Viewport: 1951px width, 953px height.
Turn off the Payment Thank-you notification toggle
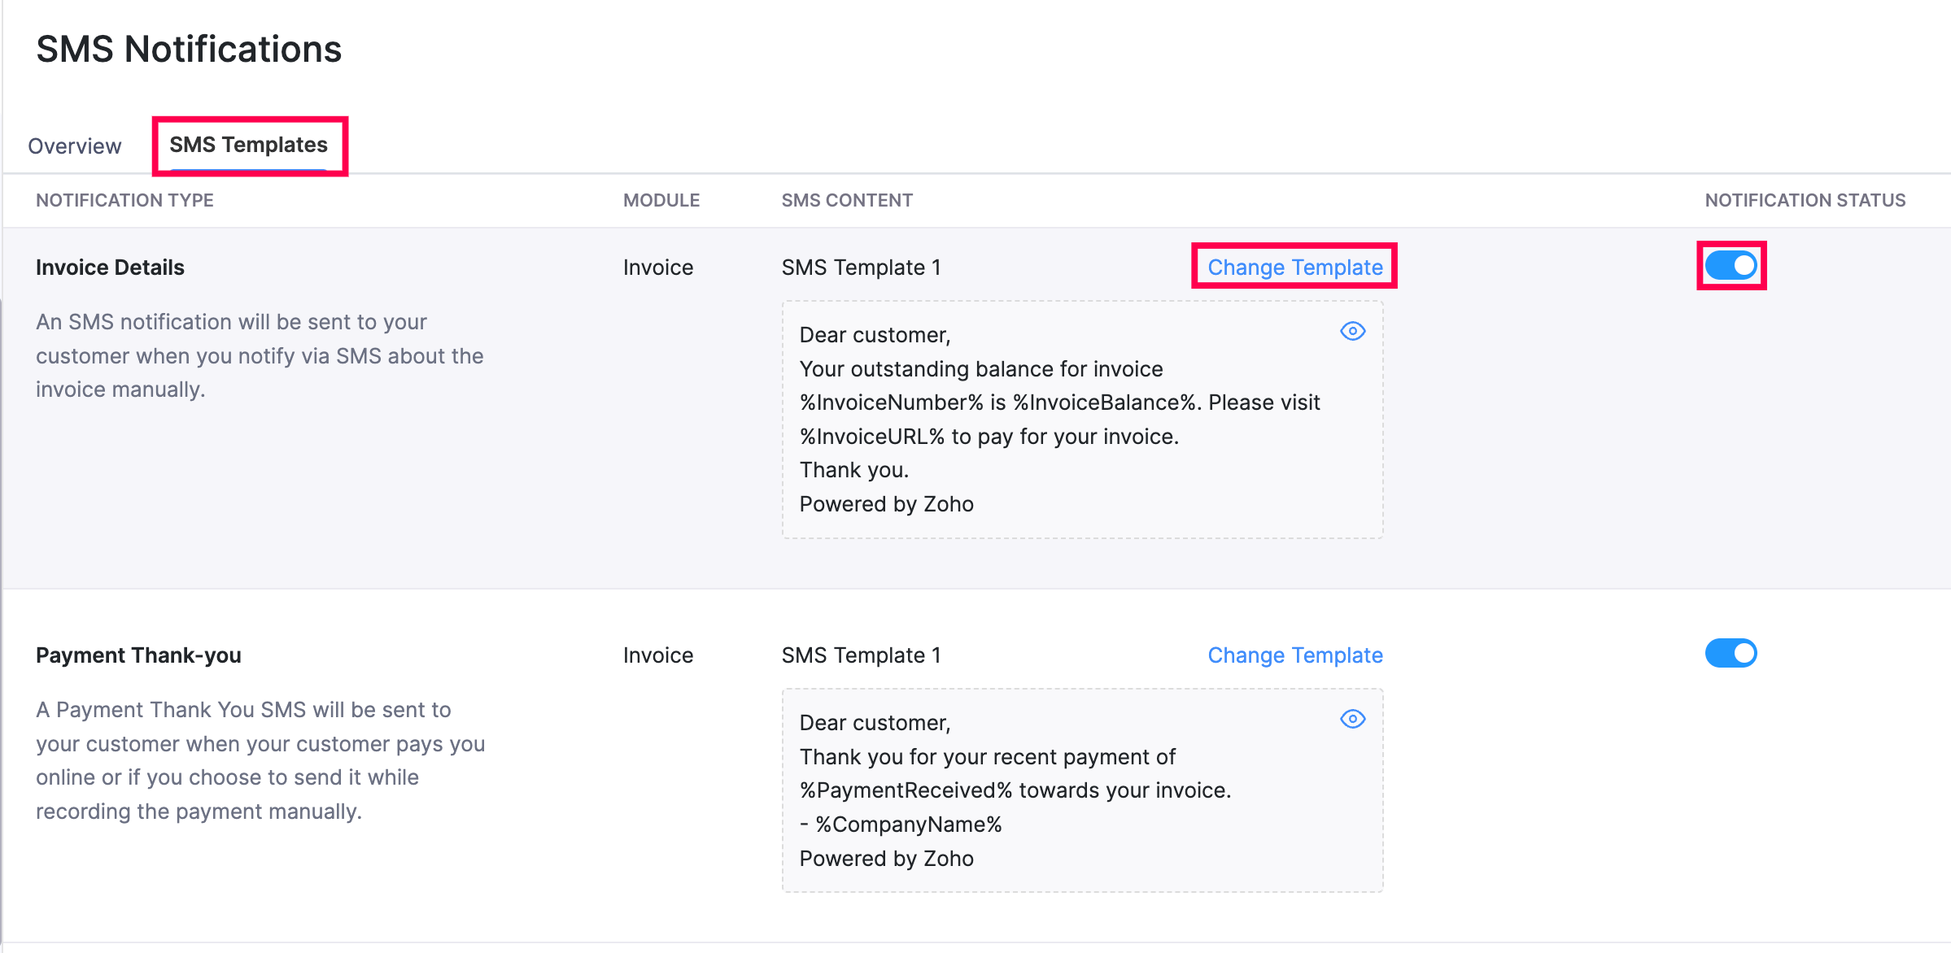pos(1731,653)
